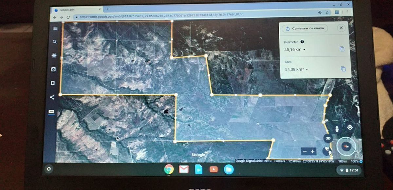The height and width of the screenshot is (190, 393).
Task: Click polygon vertex at top-right corner near coastline
Action: point(330,95)
